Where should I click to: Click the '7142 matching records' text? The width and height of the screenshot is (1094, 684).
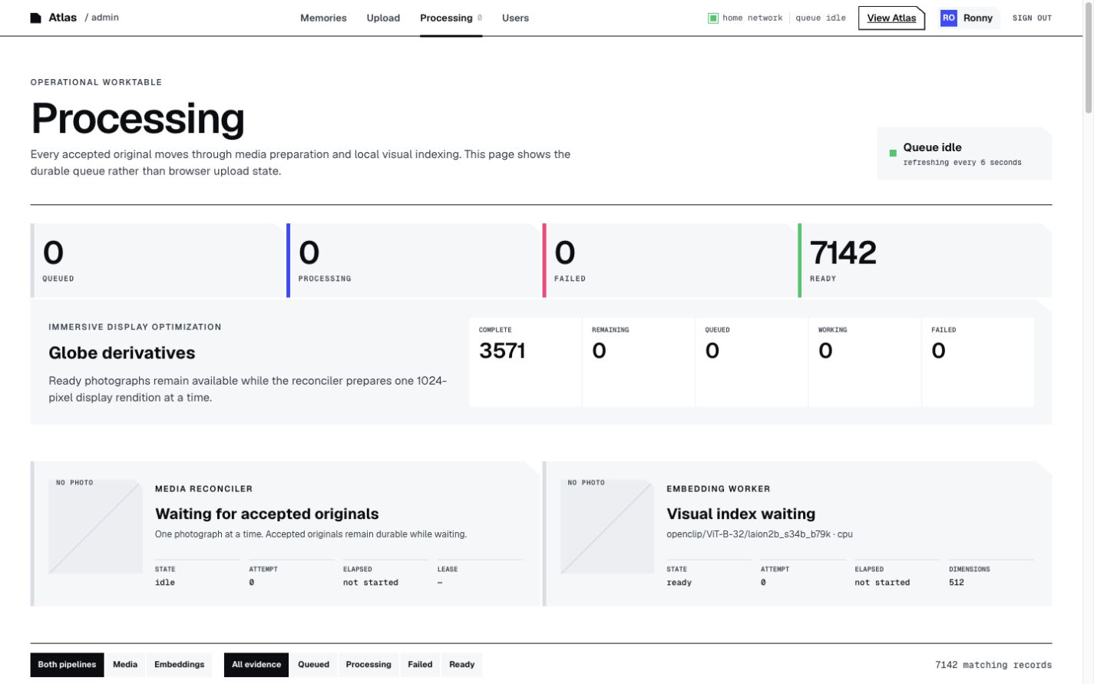click(x=993, y=665)
